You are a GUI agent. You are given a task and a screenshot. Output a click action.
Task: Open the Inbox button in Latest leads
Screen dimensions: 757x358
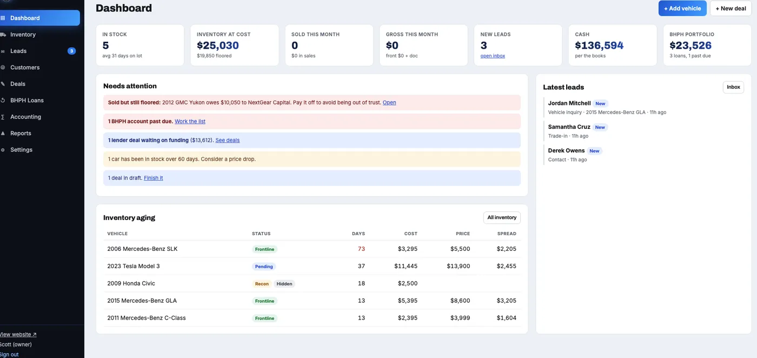[x=733, y=87]
